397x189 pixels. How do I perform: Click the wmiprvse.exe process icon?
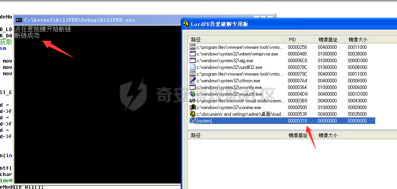(193, 54)
